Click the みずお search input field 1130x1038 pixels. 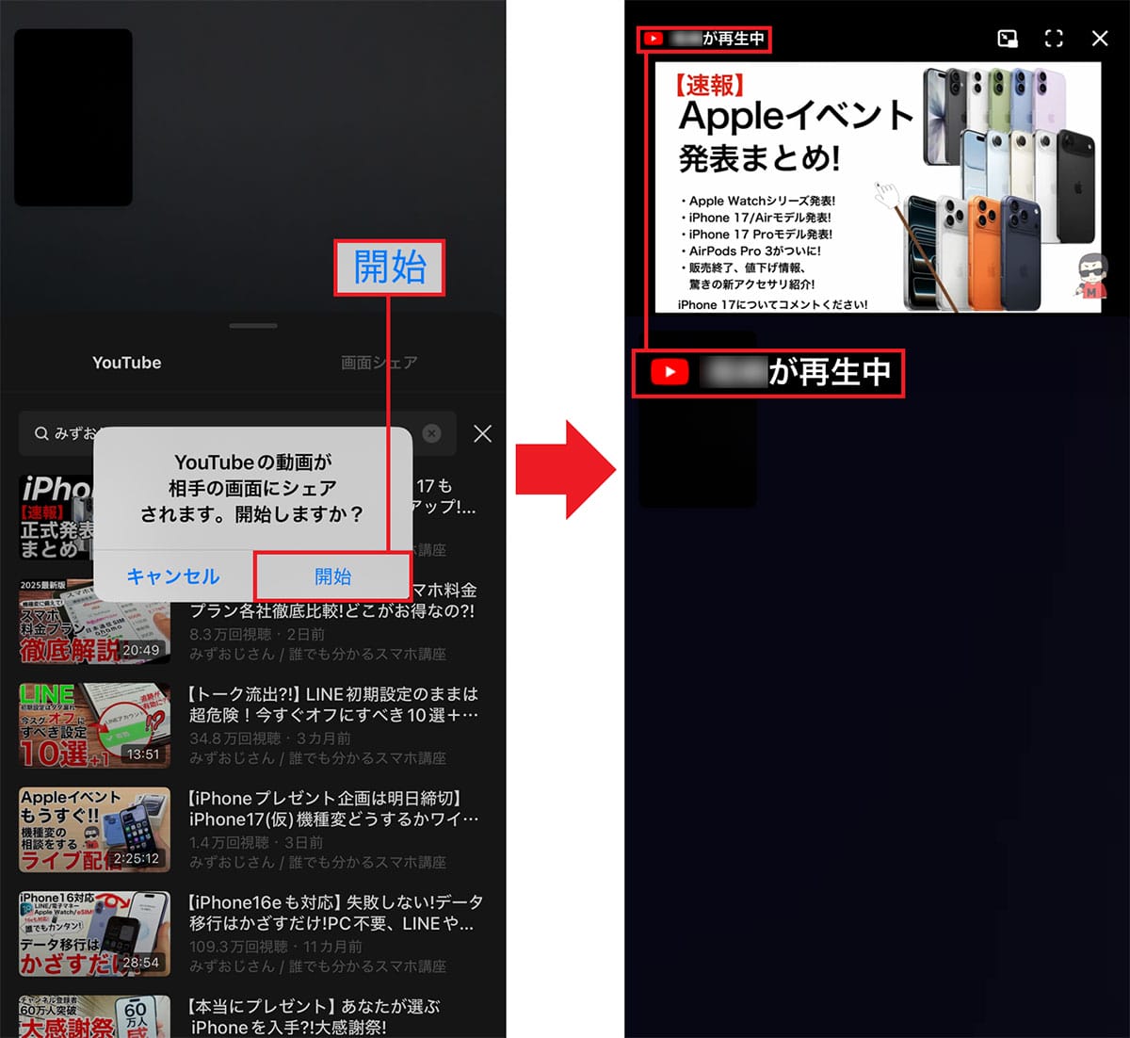pos(237,433)
